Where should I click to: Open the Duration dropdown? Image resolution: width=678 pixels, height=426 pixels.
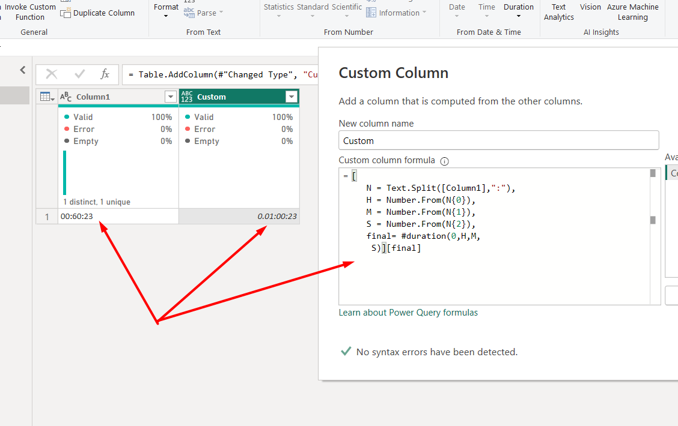click(519, 11)
